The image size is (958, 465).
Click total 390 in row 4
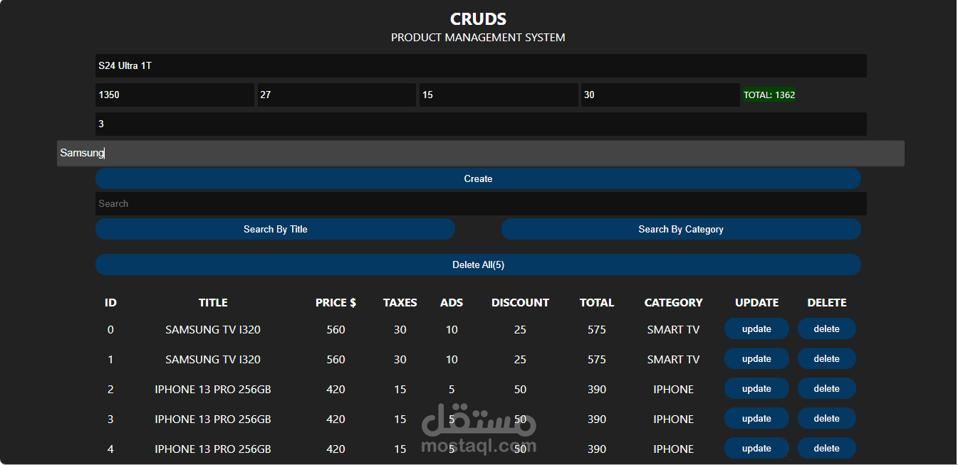click(x=597, y=449)
